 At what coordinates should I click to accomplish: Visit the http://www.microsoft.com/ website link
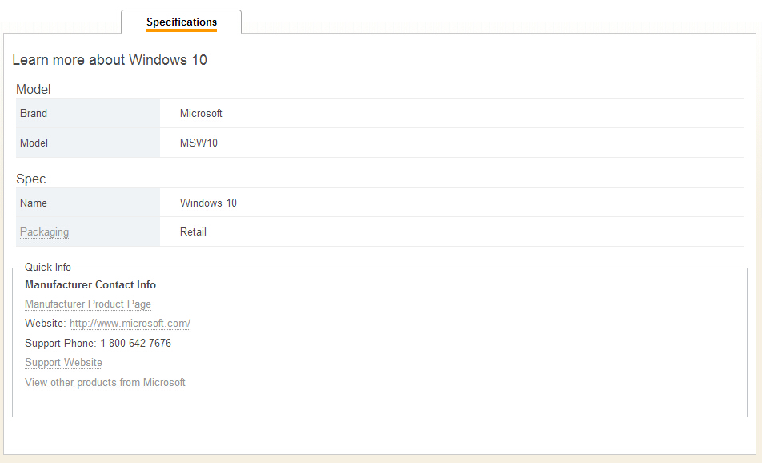point(130,324)
